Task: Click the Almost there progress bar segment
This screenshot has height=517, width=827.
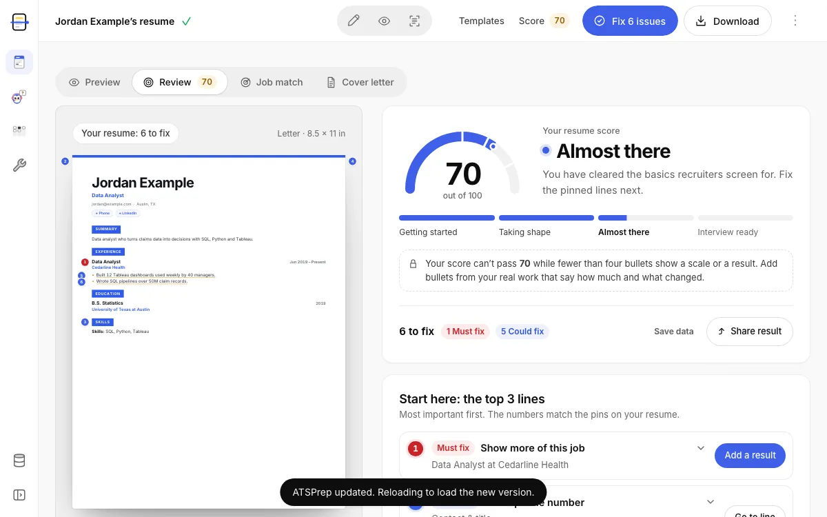Action: [x=646, y=218]
